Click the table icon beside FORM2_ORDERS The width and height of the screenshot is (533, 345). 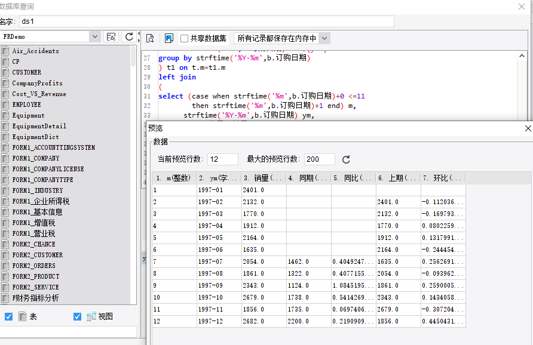[5, 266]
